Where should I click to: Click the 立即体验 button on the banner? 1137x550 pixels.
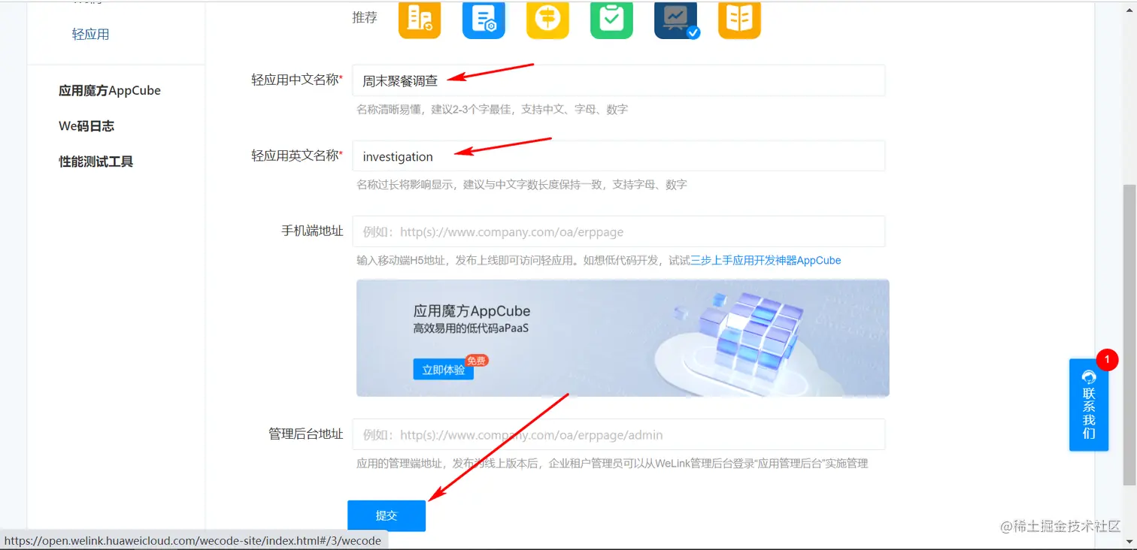(x=443, y=370)
